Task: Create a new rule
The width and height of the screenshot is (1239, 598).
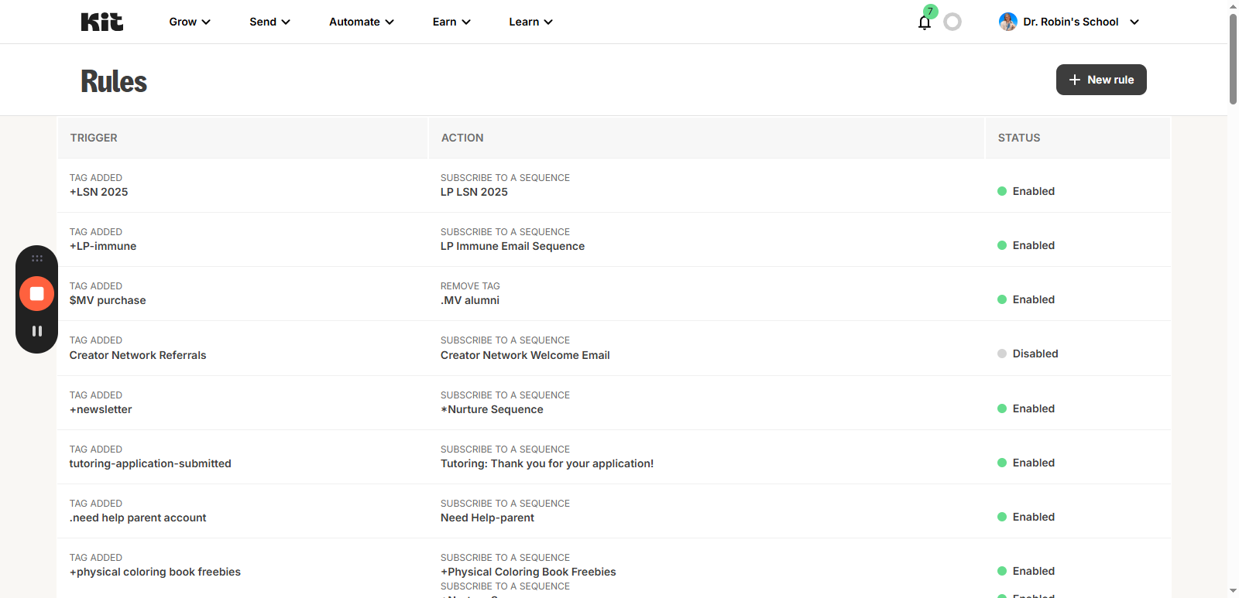Action: [x=1100, y=80]
